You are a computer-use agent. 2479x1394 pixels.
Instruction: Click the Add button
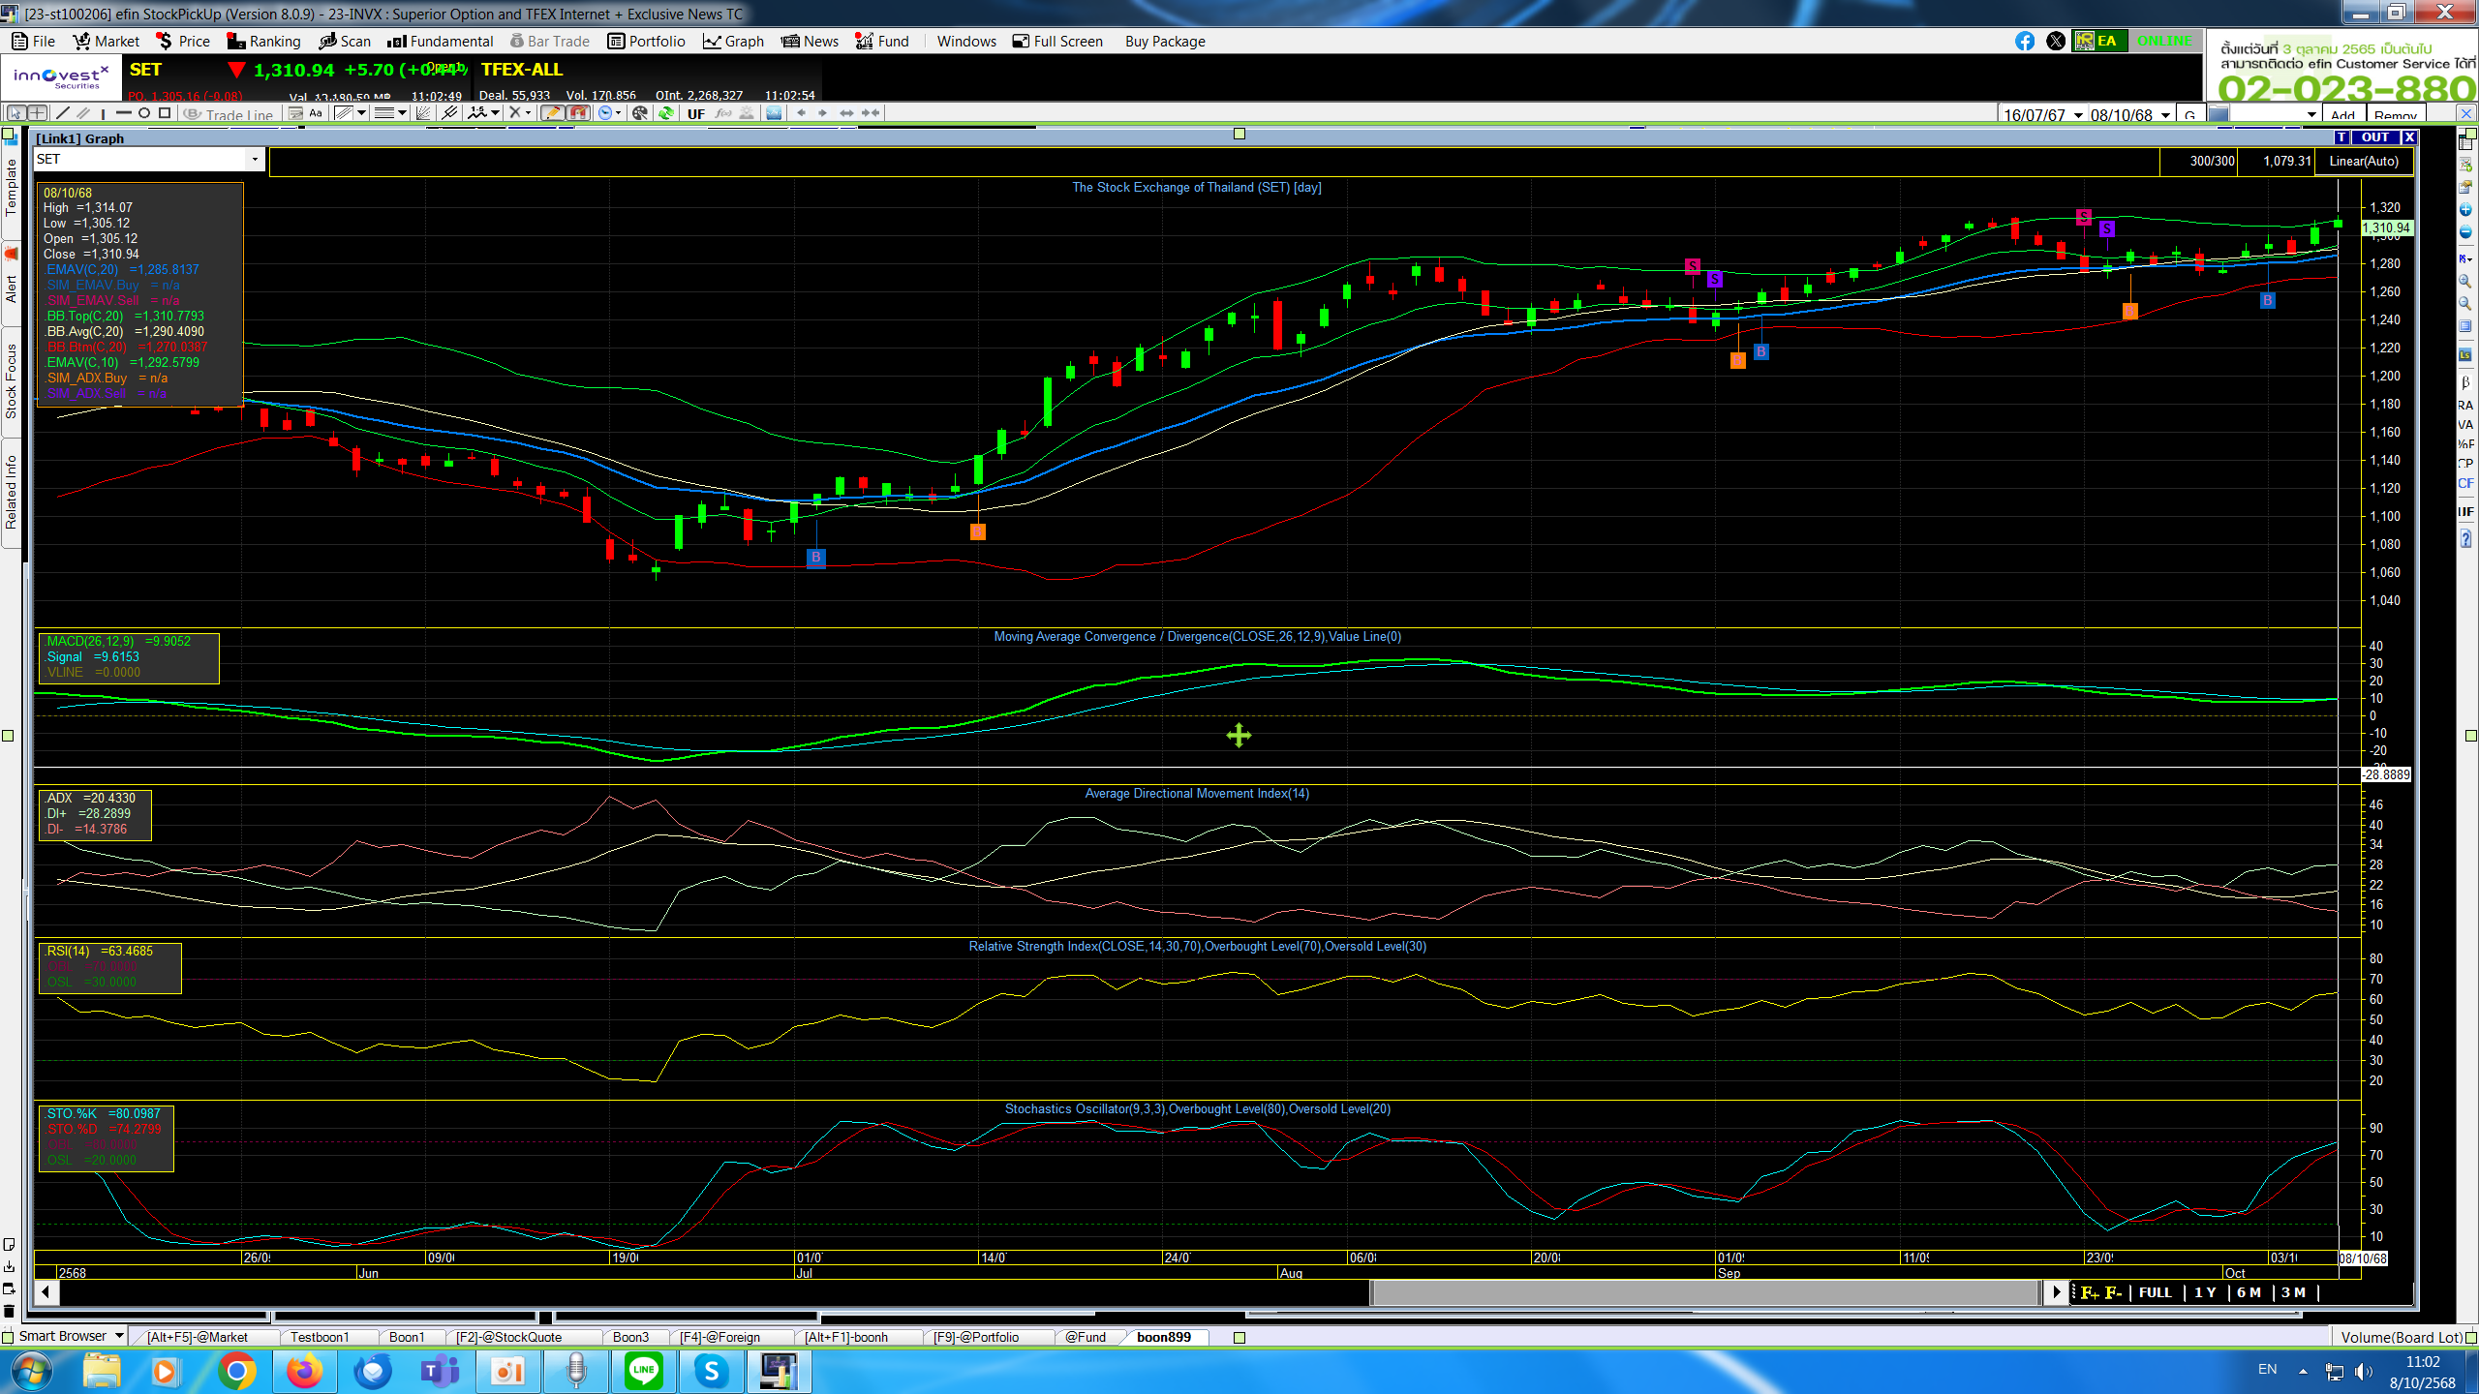(2341, 115)
